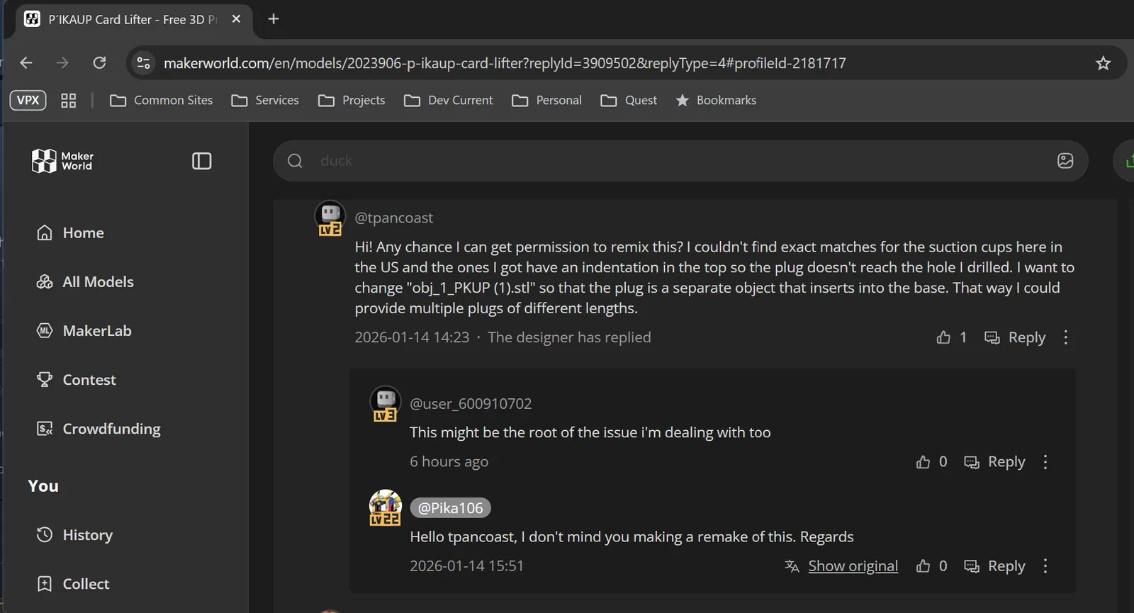Go to MakerLab in sidebar
The width and height of the screenshot is (1134, 613).
pyautogui.click(x=97, y=331)
